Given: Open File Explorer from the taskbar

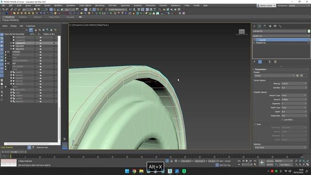Looking at the screenshot, I should tap(141, 171).
